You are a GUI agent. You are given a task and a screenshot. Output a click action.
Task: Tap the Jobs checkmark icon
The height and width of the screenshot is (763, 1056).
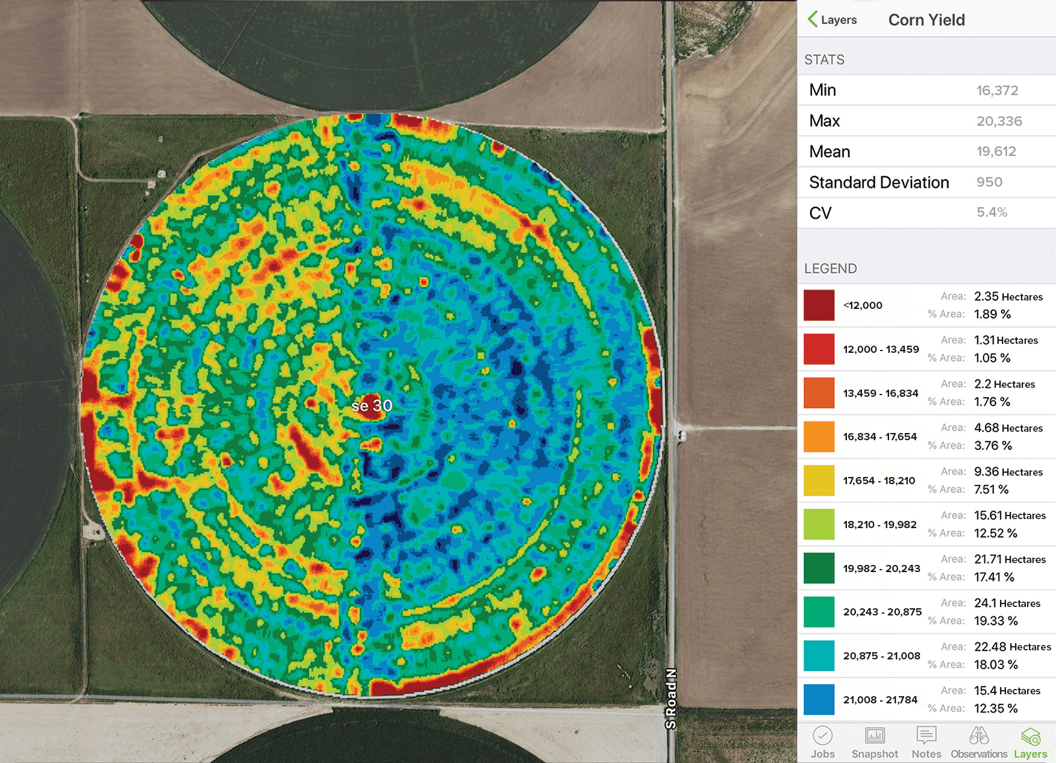point(822,736)
